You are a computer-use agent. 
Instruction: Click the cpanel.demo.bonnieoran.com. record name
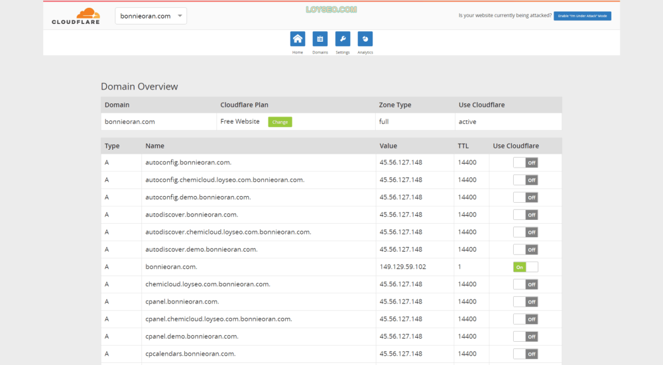coord(192,337)
